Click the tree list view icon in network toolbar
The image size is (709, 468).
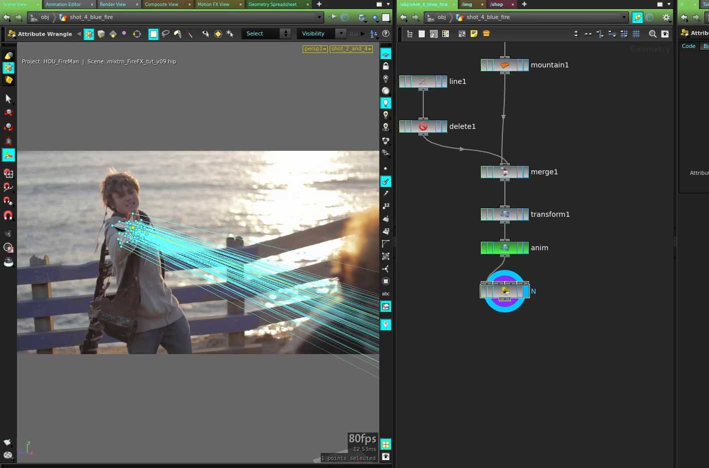click(x=410, y=34)
